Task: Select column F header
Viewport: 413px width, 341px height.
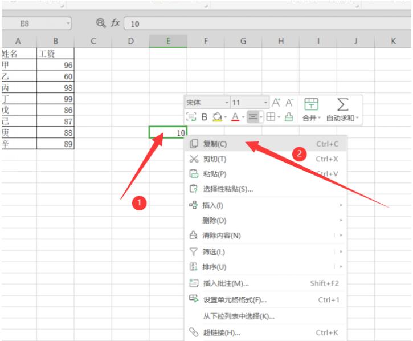Action: tap(206, 41)
